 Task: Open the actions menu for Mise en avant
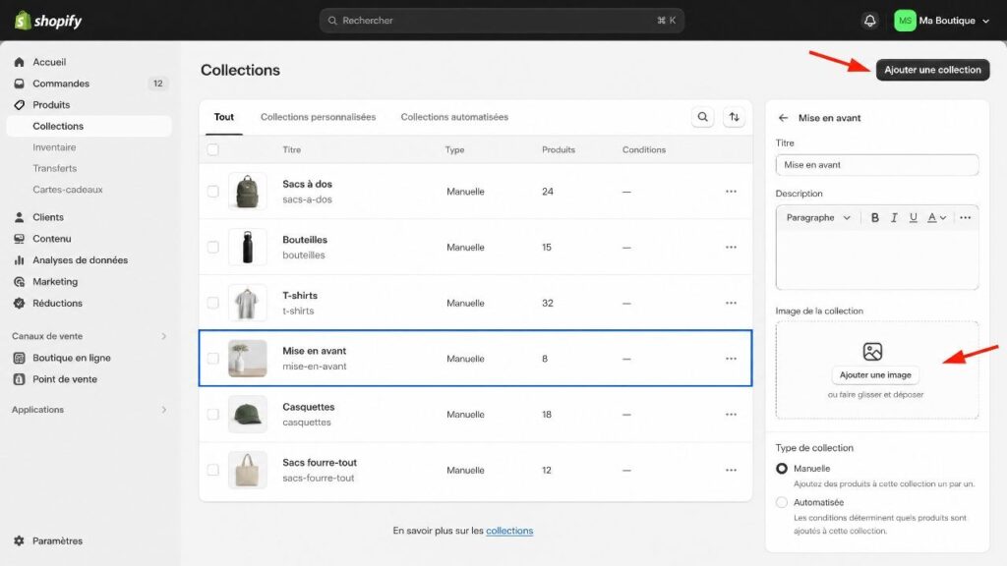(731, 359)
